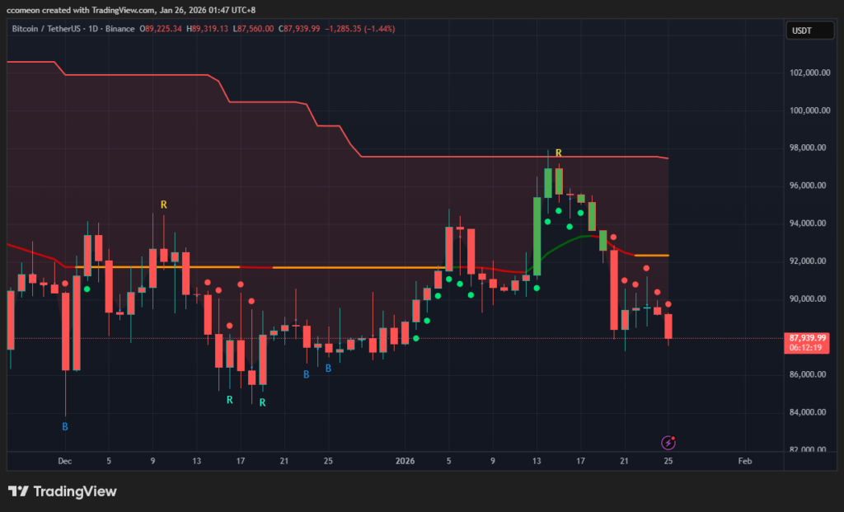Click the teal R marker below Dec 19 candle
This screenshot has width=844, height=512.
(262, 402)
